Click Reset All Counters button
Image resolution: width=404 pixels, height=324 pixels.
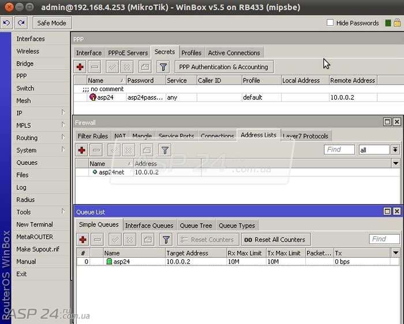(276, 240)
